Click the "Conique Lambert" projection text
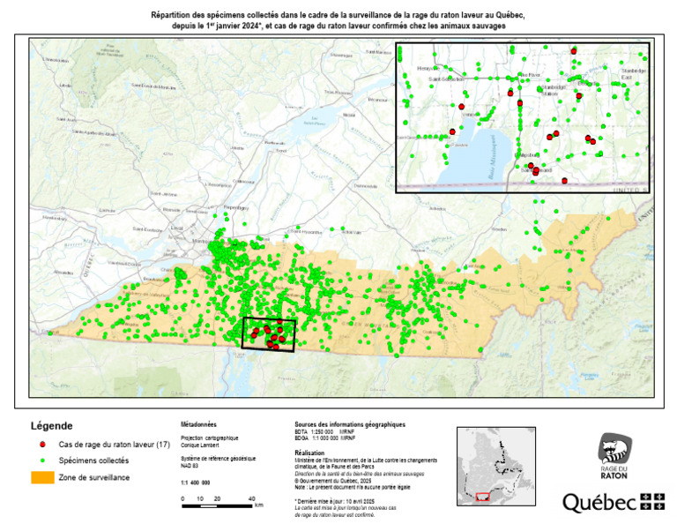Viewport: 677px width, 524px height. tap(199, 445)
